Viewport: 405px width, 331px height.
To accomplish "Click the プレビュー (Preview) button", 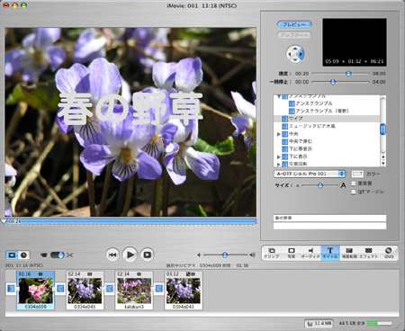I will [294, 24].
